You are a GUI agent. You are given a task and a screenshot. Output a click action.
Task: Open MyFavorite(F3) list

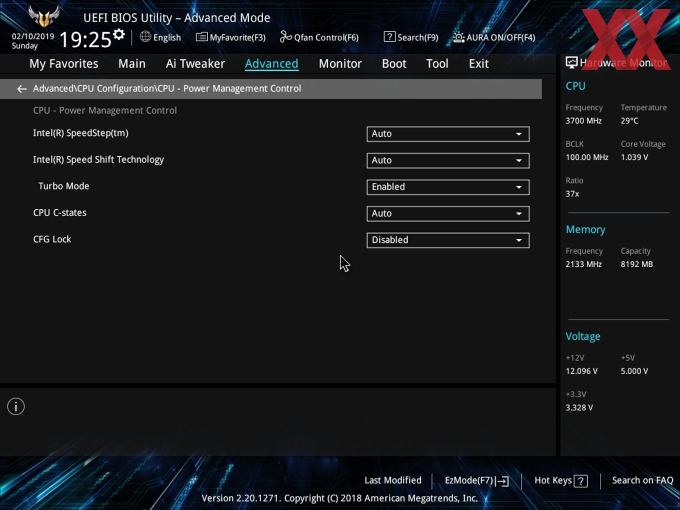230,37
